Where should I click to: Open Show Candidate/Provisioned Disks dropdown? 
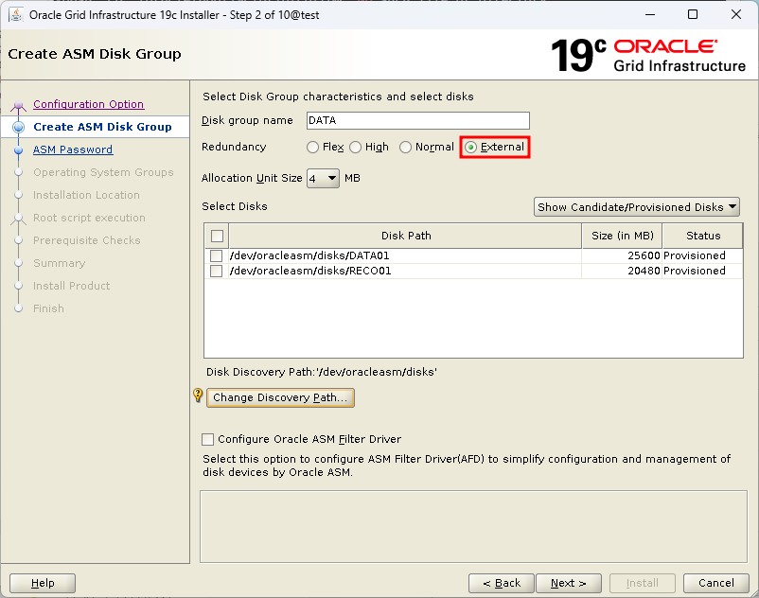(x=637, y=207)
